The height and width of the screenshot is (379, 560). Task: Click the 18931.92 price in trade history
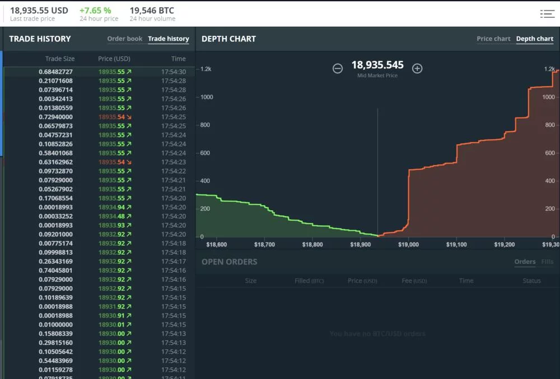click(x=112, y=307)
